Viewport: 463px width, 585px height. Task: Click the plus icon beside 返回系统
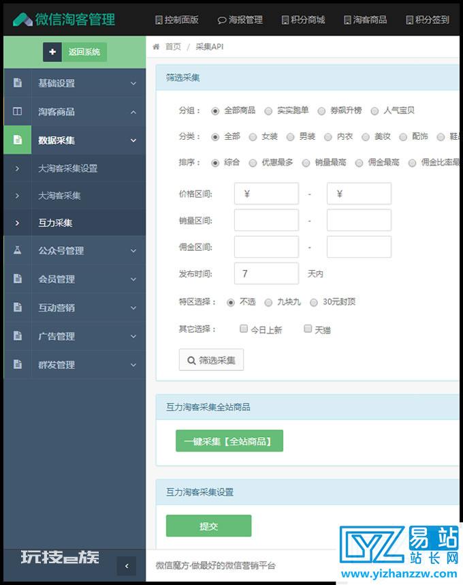pyautogui.click(x=52, y=52)
